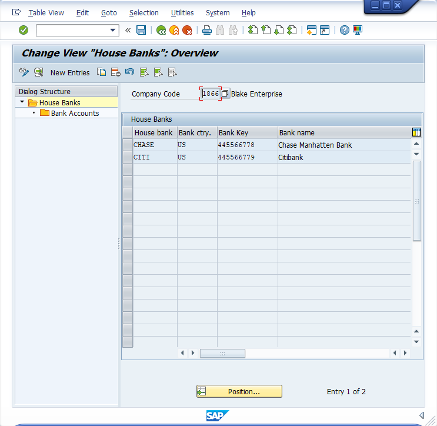Click the Save floppy disk icon
The height and width of the screenshot is (426, 437).
141,30
